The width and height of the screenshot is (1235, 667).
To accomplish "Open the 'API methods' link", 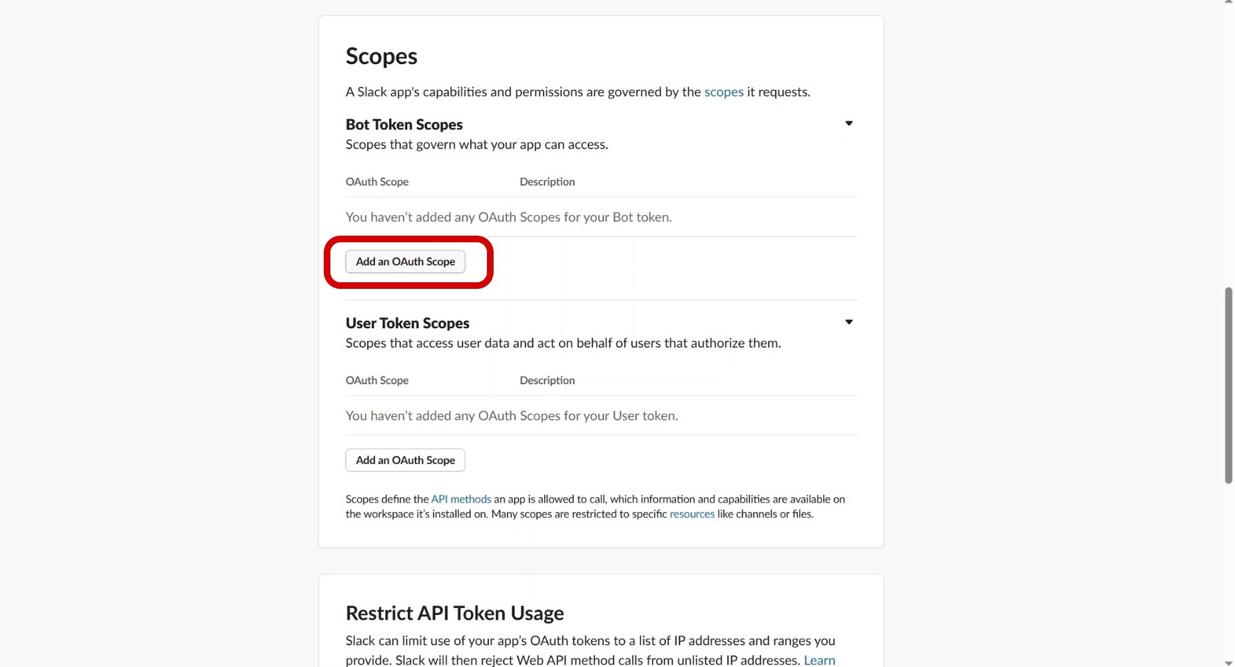I will pyautogui.click(x=460, y=499).
